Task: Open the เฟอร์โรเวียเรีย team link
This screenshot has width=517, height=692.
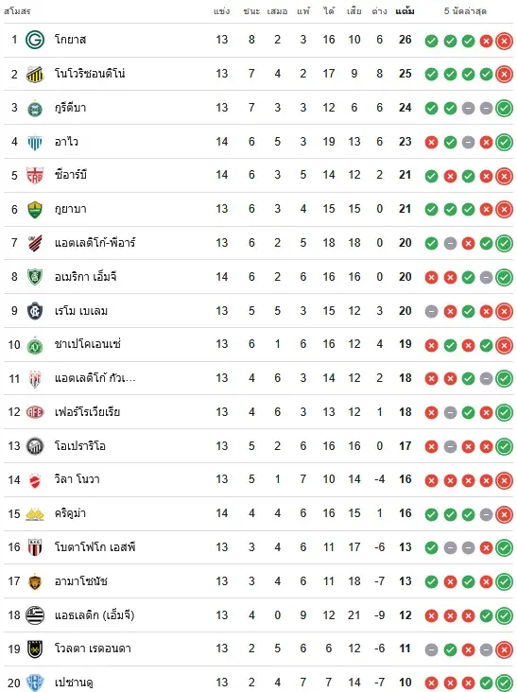Action: point(87,412)
